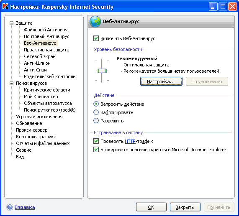
Task: Go to Анти-Спам settings
Action: [35, 70]
